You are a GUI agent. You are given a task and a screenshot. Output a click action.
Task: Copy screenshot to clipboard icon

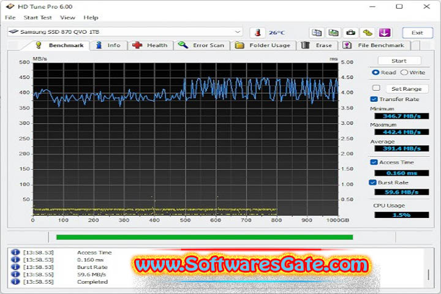point(334,32)
